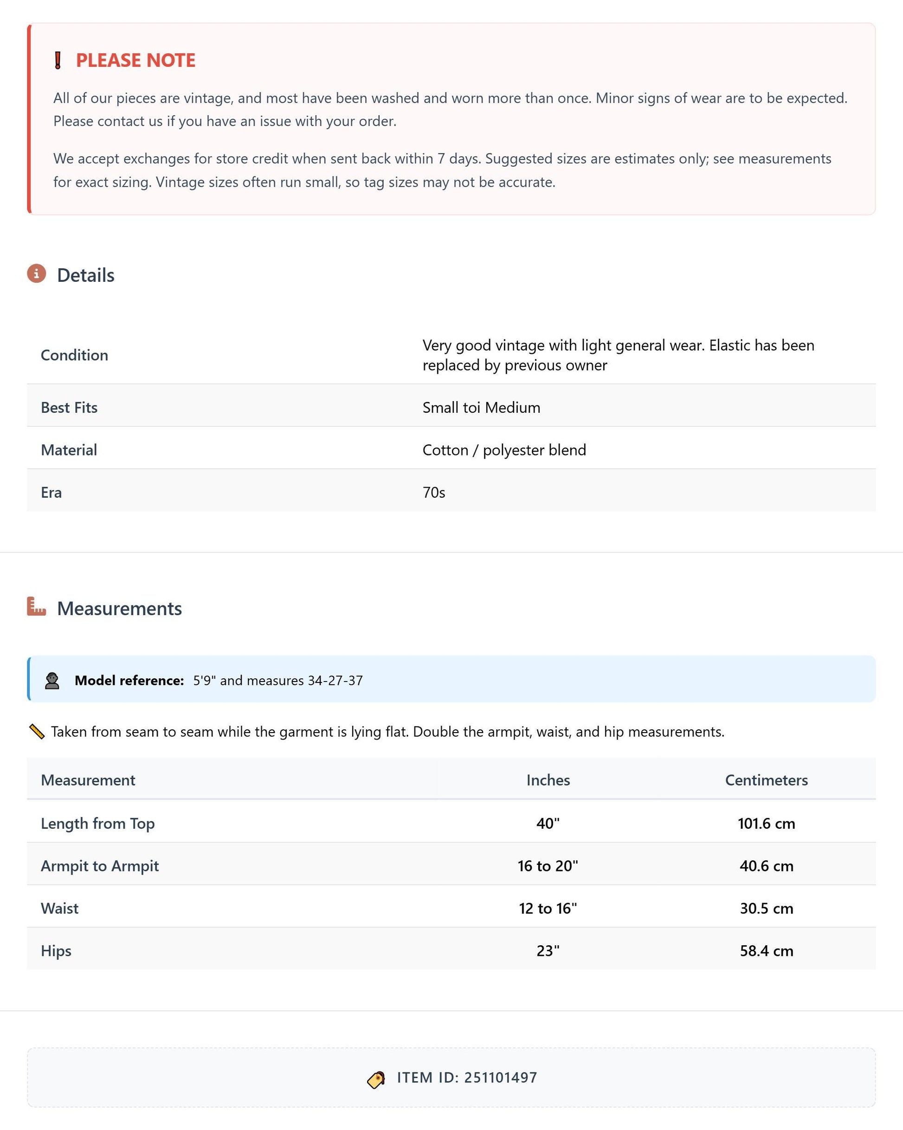Click the Measurements ruler icon
Screen dimensions: 903x1130
click(37, 606)
